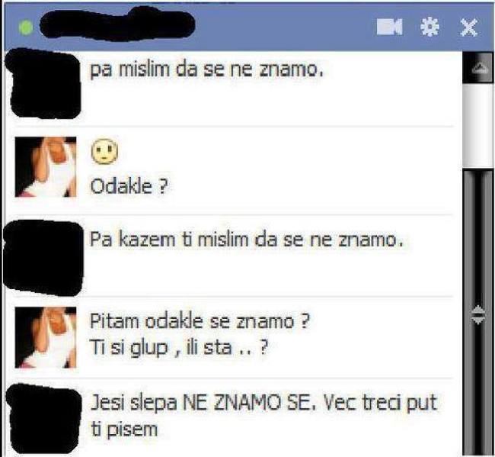
Task: Click the redacted contact name in header
Action: pos(117,24)
